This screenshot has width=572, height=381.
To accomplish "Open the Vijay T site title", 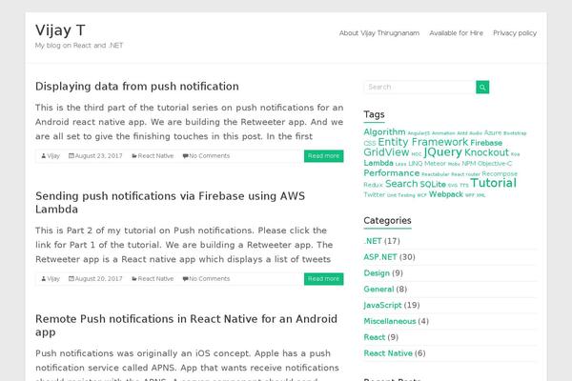I will (x=60, y=30).
